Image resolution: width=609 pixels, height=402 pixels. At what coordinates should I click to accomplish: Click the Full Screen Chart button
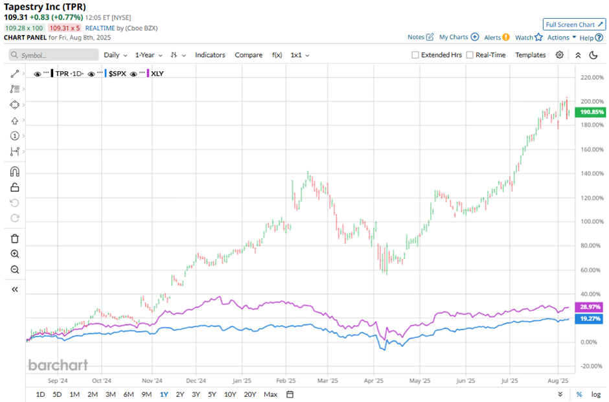coord(574,25)
